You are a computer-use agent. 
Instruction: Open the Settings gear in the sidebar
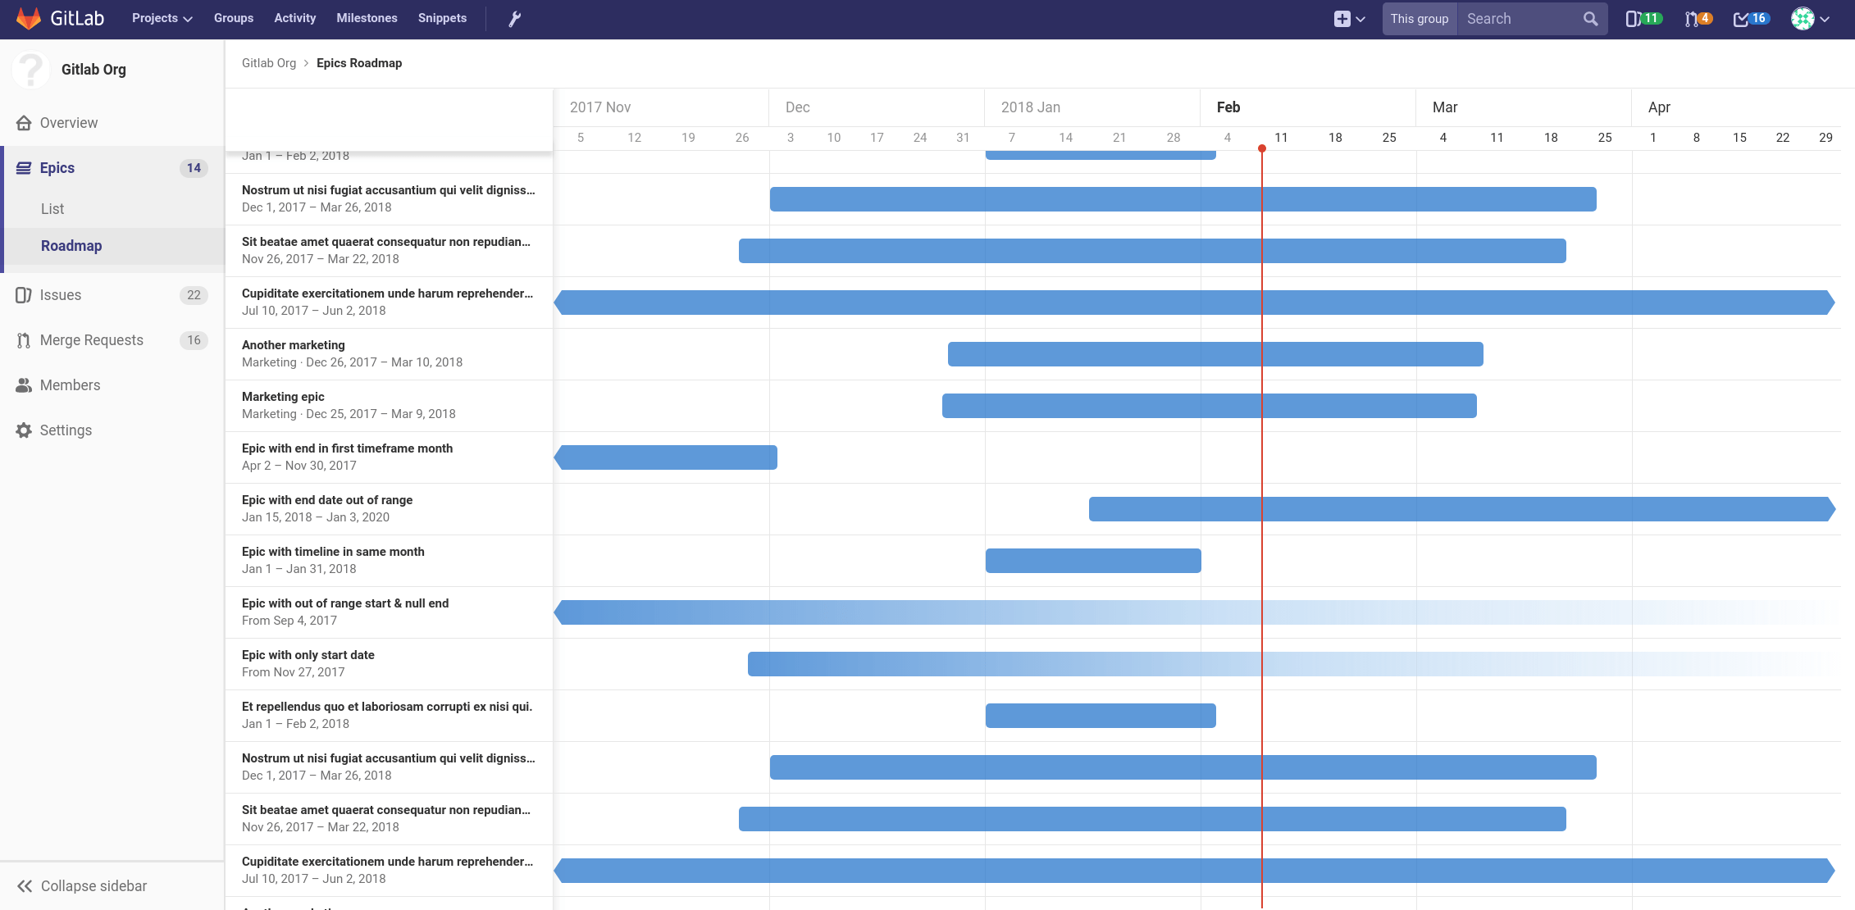[x=23, y=430]
